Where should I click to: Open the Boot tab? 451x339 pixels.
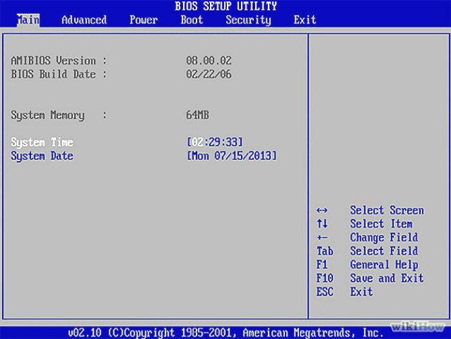pos(191,20)
